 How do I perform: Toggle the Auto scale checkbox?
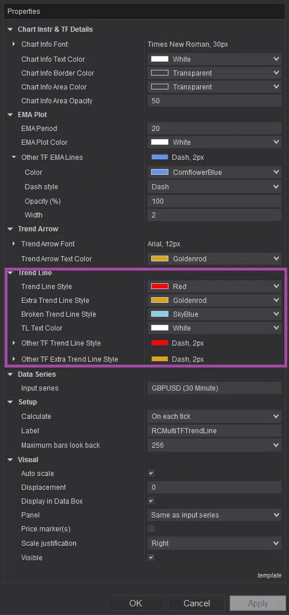click(151, 474)
